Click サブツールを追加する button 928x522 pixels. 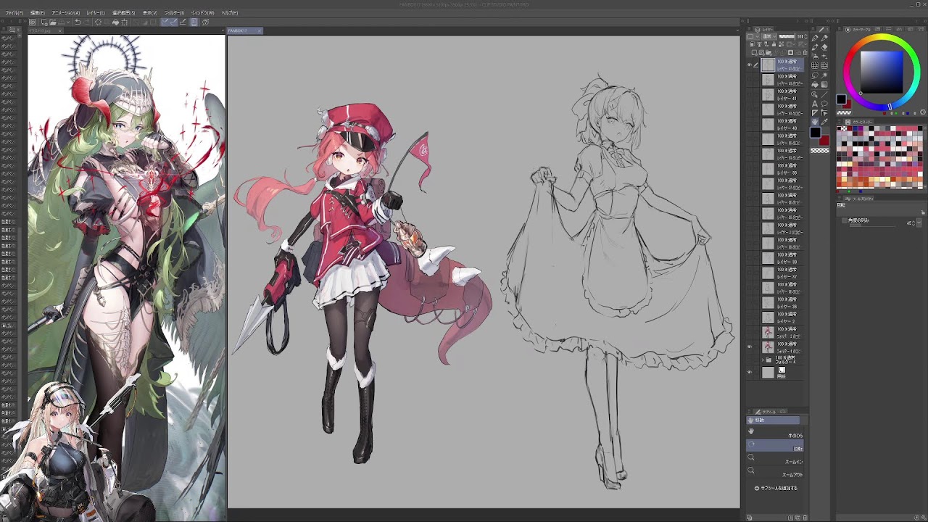click(x=776, y=488)
